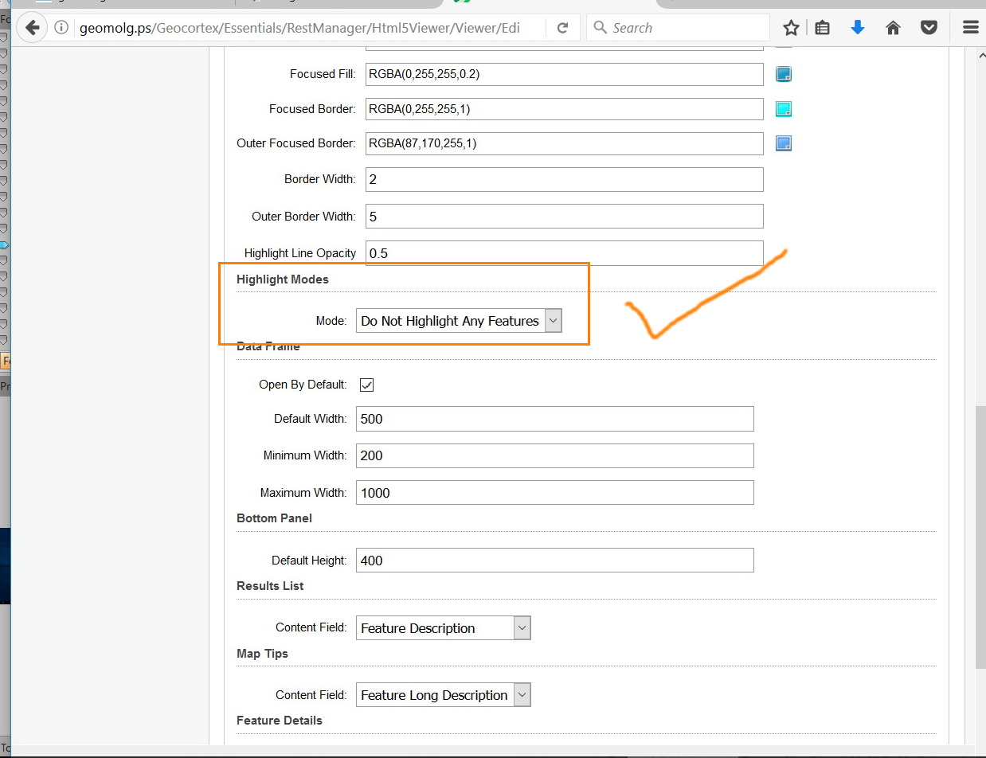Open the site information icon in address bar
Viewport: 986px width, 758px height.
click(61, 28)
